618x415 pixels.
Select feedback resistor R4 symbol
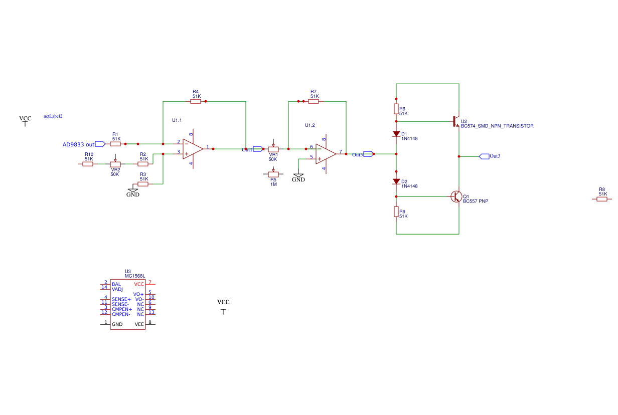196,101
